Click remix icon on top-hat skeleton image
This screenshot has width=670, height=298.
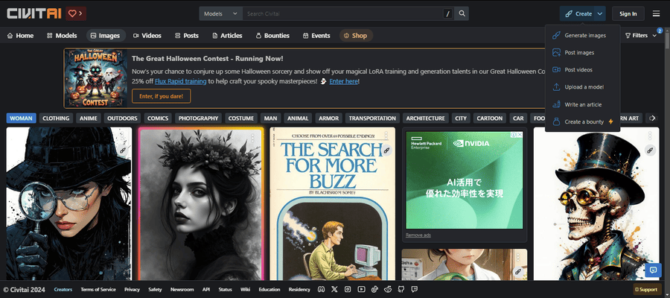[x=650, y=150]
